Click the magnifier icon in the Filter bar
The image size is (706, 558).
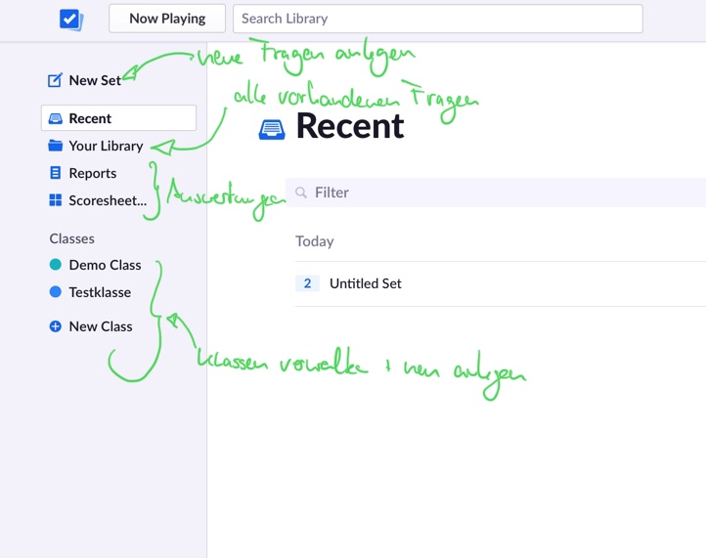(x=301, y=193)
